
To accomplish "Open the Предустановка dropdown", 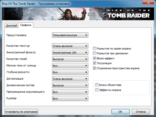I will 70,35.
